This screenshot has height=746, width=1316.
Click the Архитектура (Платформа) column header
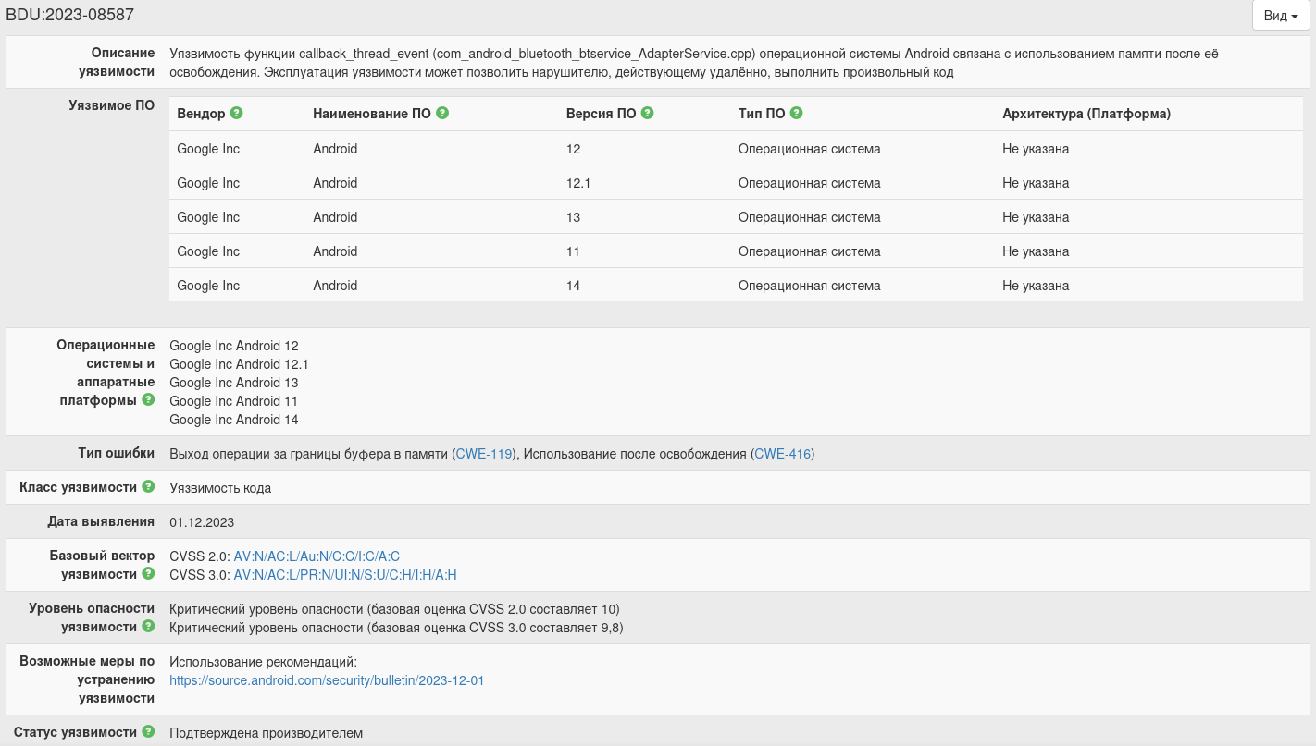click(x=1086, y=114)
